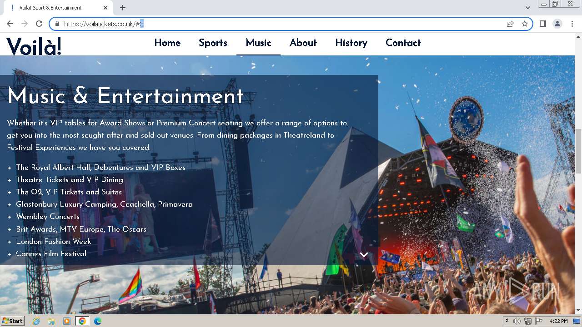Open the Chrome three-dot menu
This screenshot has width=582, height=327.
coord(572,24)
